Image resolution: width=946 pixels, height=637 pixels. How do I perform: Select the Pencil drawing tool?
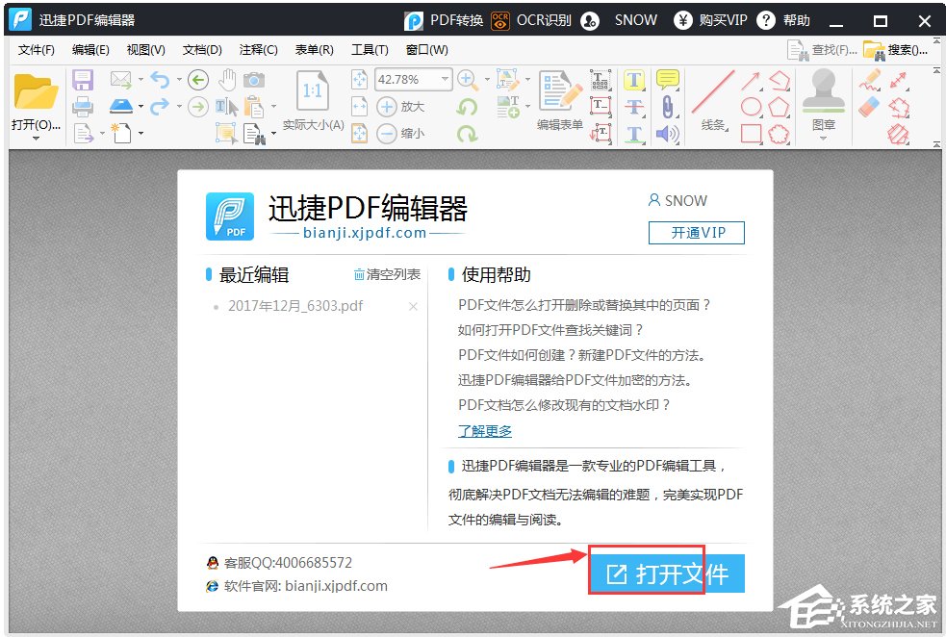(869, 80)
